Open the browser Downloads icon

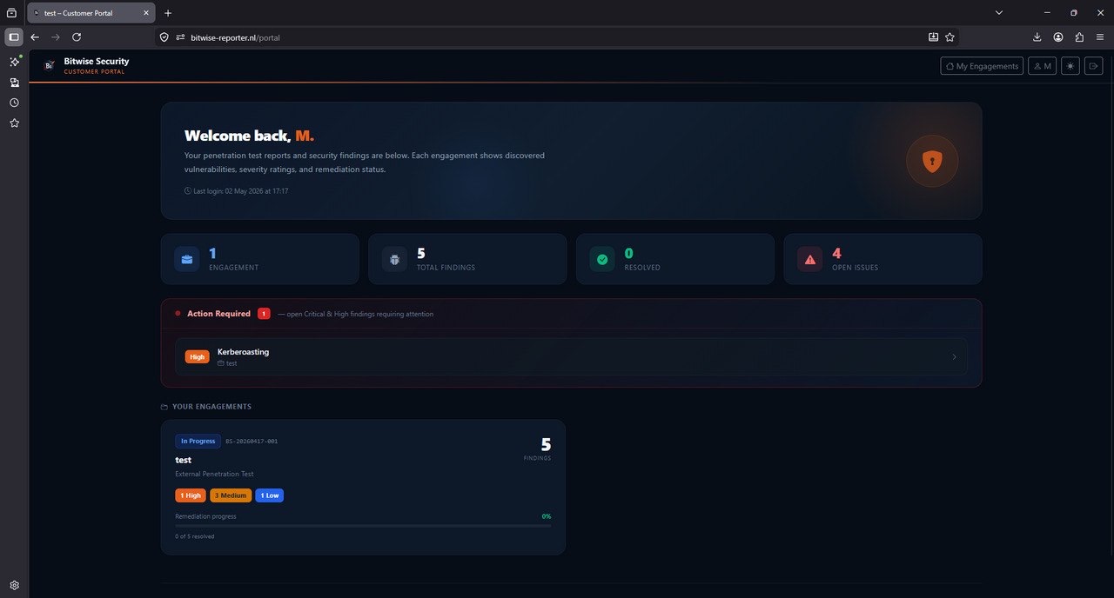pos(1037,37)
